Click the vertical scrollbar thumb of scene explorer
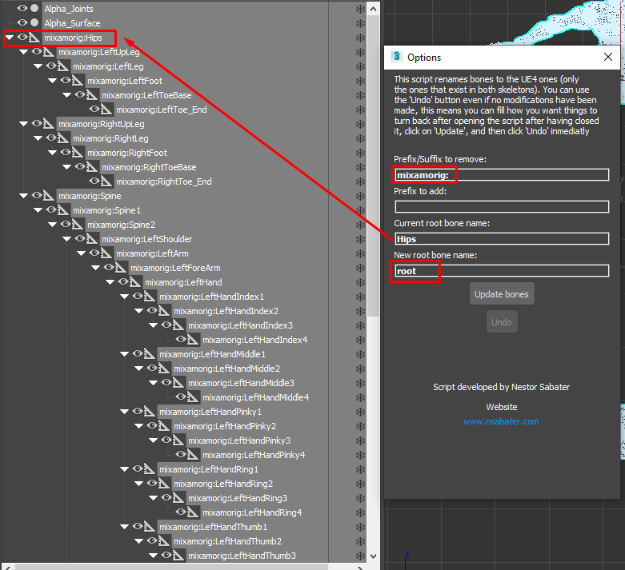This screenshot has height=570, width=625. pos(373,165)
